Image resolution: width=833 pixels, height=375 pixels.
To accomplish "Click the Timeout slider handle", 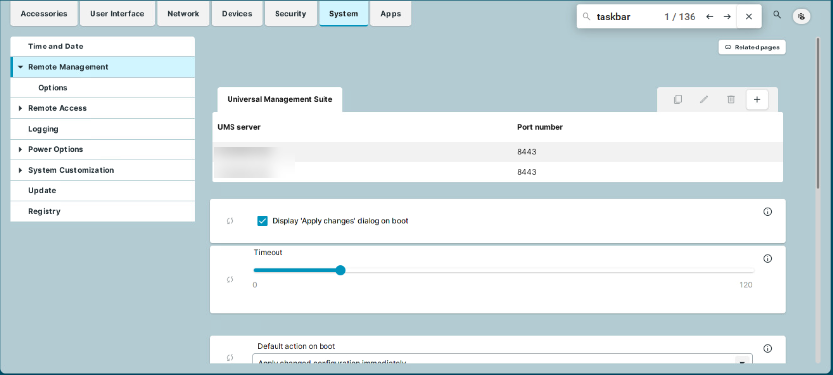I will click(x=340, y=270).
